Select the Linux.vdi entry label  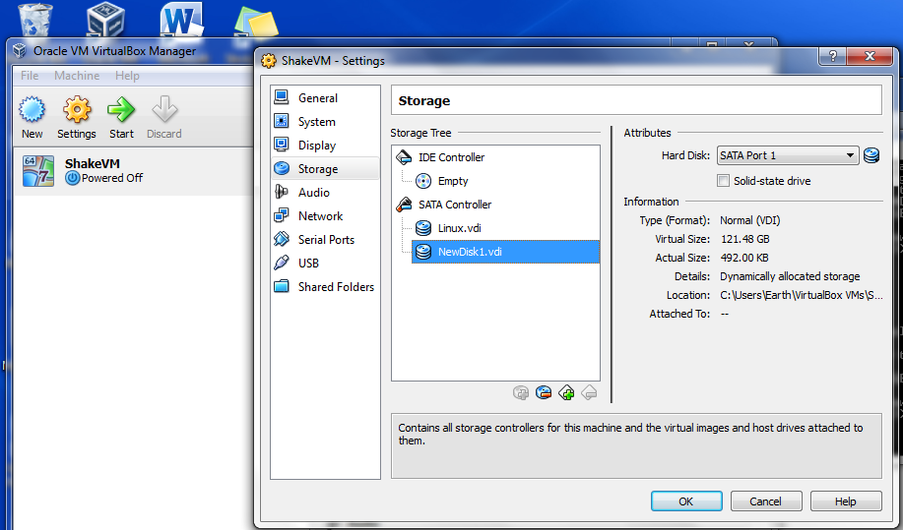pyautogui.click(x=460, y=228)
